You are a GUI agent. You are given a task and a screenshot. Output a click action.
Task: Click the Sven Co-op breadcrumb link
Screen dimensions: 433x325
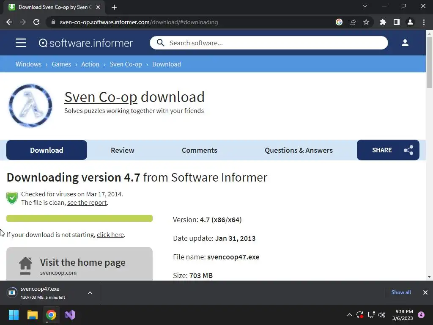coord(126,64)
